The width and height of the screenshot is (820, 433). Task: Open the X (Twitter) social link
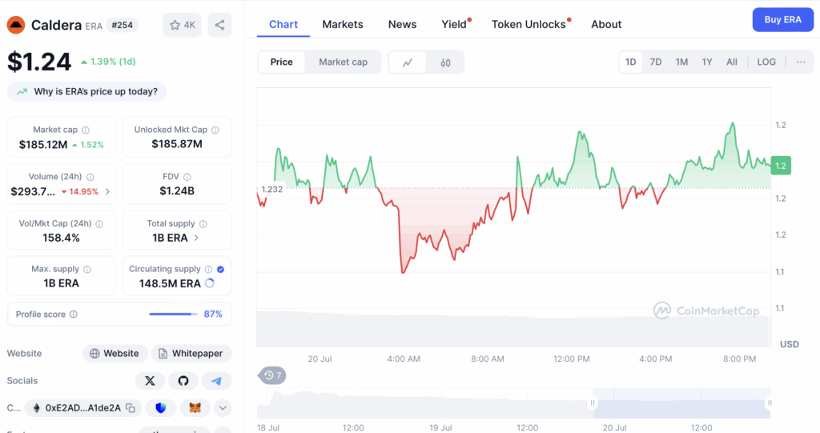coord(150,381)
